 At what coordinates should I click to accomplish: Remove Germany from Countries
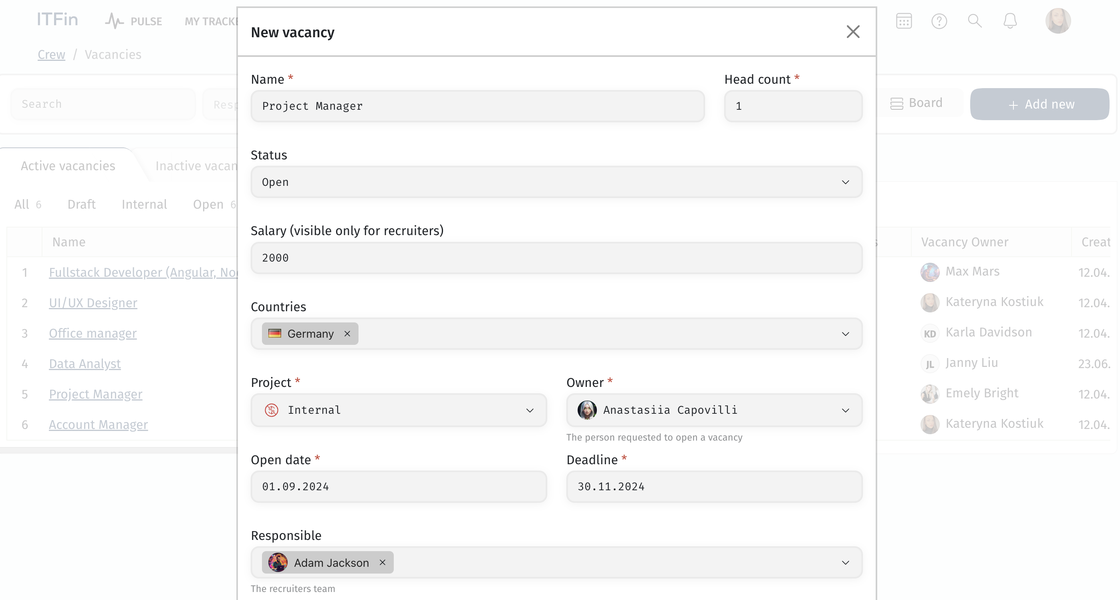click(x=347, y=334)
